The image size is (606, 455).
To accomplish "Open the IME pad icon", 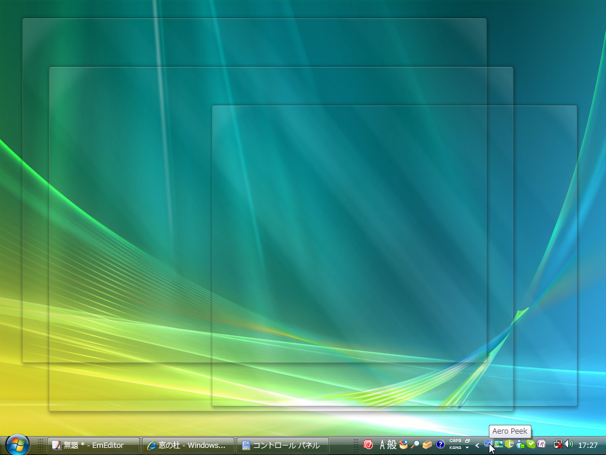I will [404, 445].
